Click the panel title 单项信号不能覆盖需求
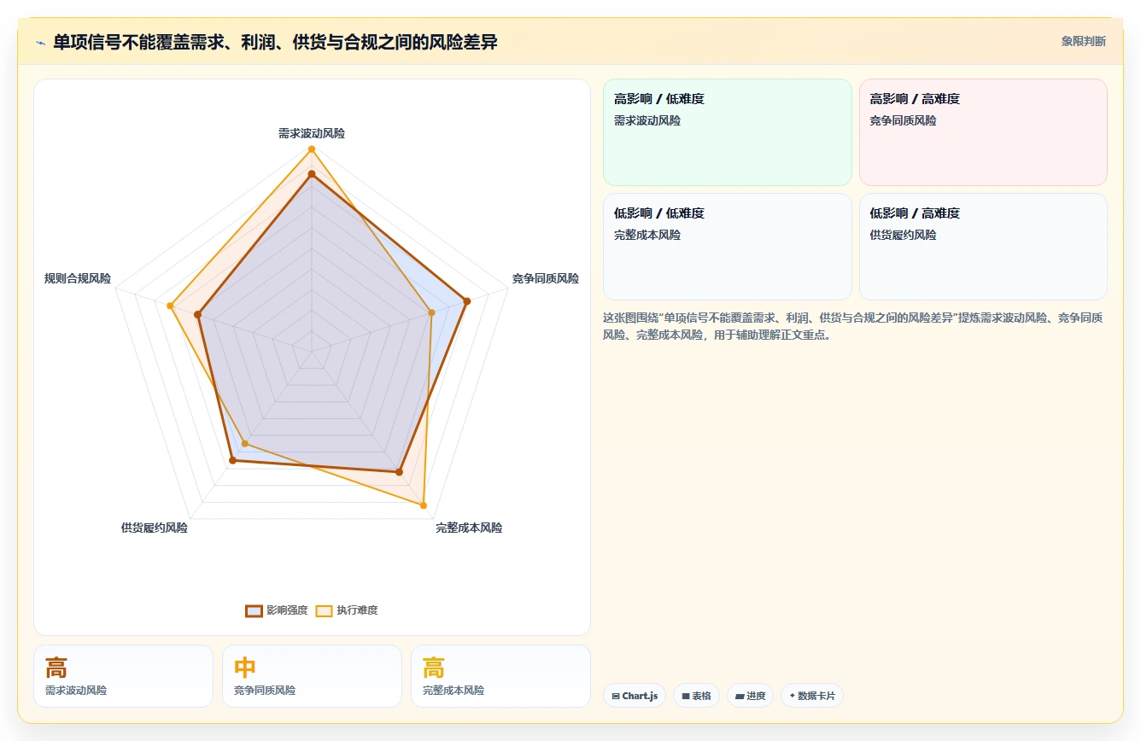1141x741 pixels. coord(275,42)
